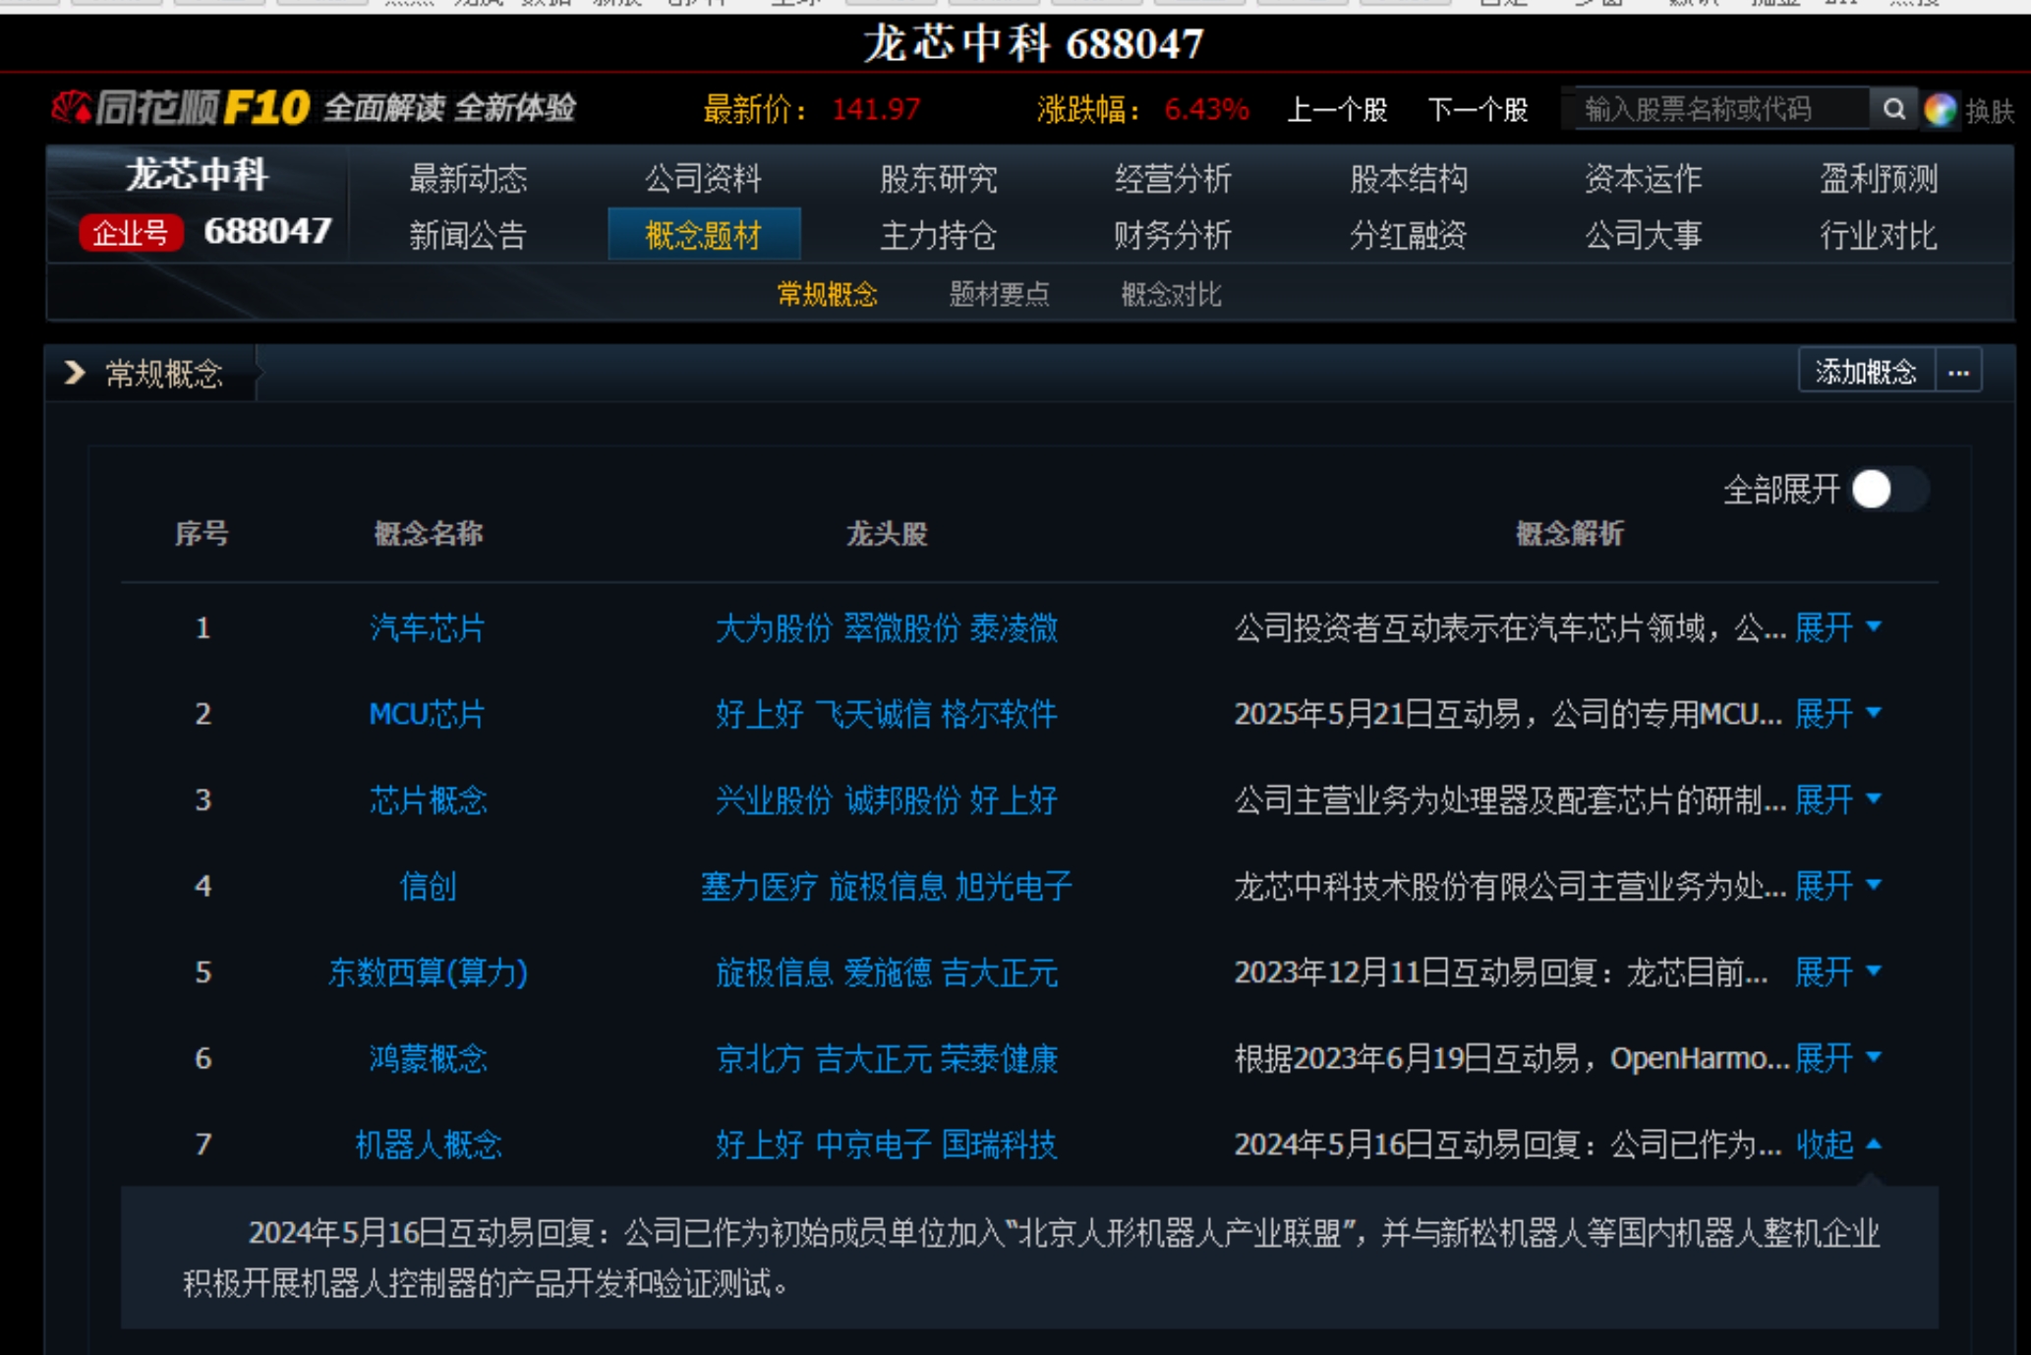Expand the 芯片概念 concept analysis
The height and width of the screenshot is (1355, 2031).
1837,799
